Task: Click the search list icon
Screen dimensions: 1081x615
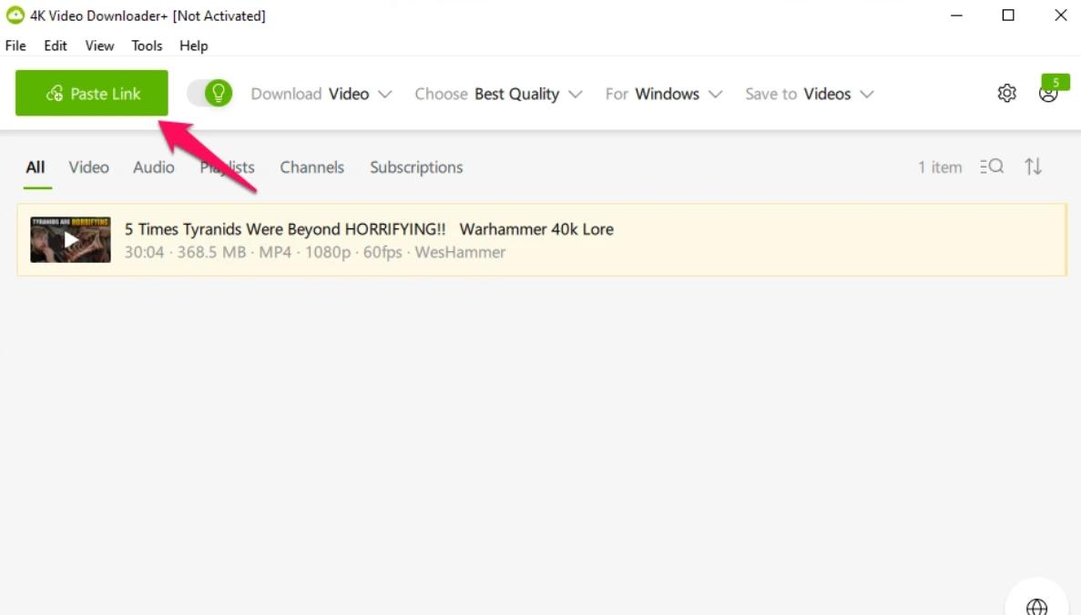Action: pos(992,166)
